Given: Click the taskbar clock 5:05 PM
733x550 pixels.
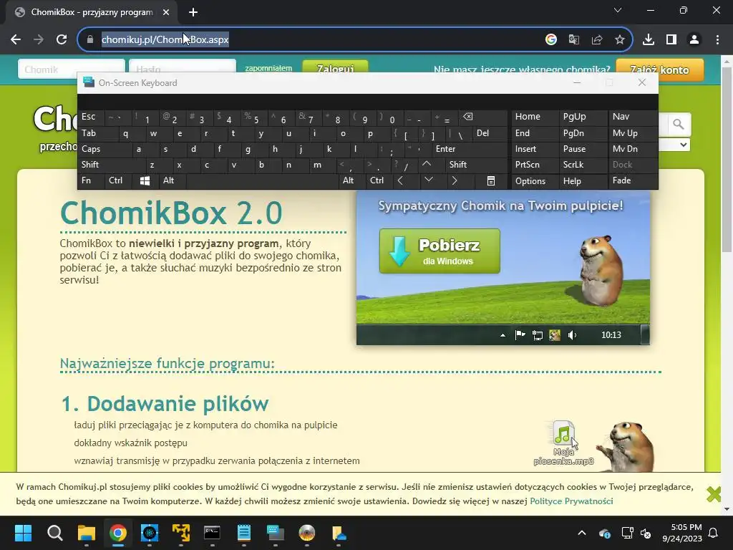Looking at the screenshot, I should (682, 533).
